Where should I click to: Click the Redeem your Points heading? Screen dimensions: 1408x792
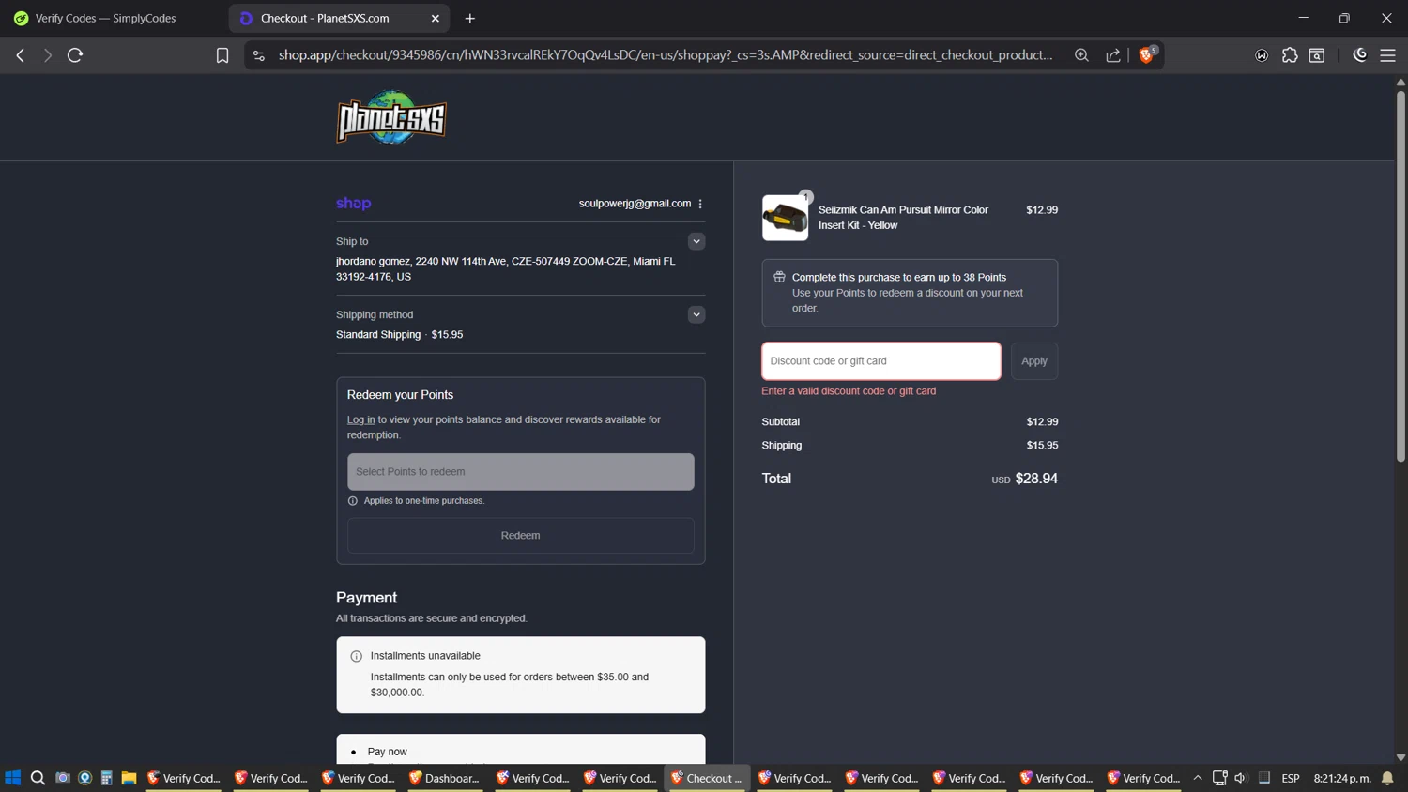(x=400, y=395)
